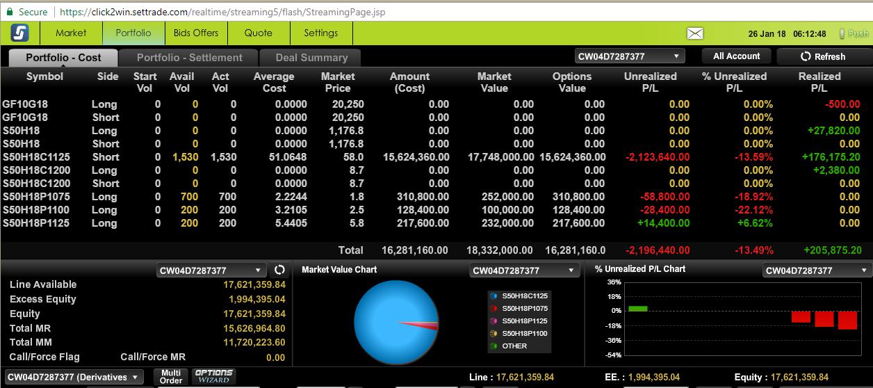Open the Options Wizard button
Screen dimensions: 873x388
[213, 376]
